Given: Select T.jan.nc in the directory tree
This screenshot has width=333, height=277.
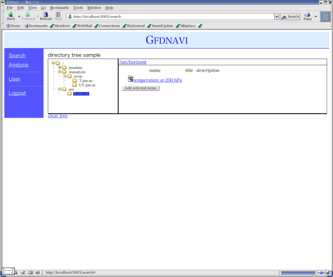Looking at the screenshot, I should point(86,81).
